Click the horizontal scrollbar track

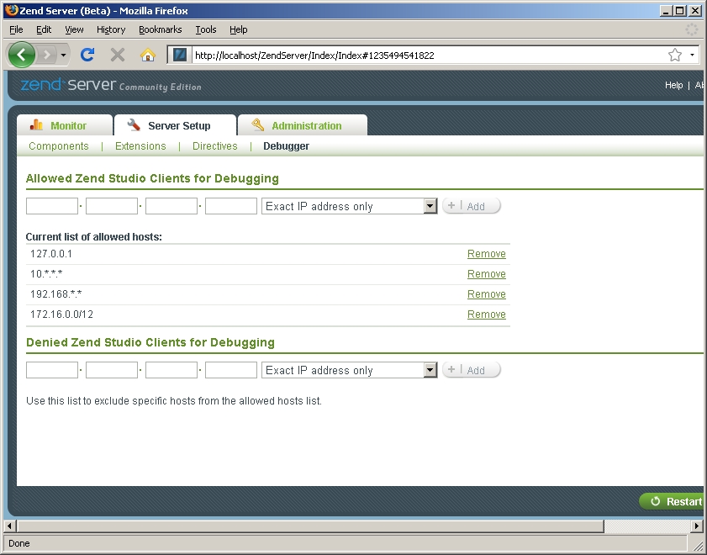pyautogui.click(x=647, y=526)
